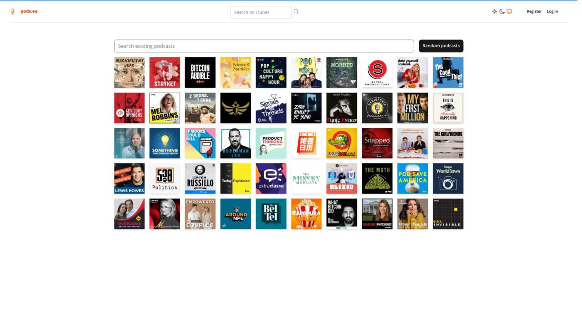This screenshot has width=582, height=327.
Task: Click the pods.ee microphone logo icon
Action: pos(12,11)
